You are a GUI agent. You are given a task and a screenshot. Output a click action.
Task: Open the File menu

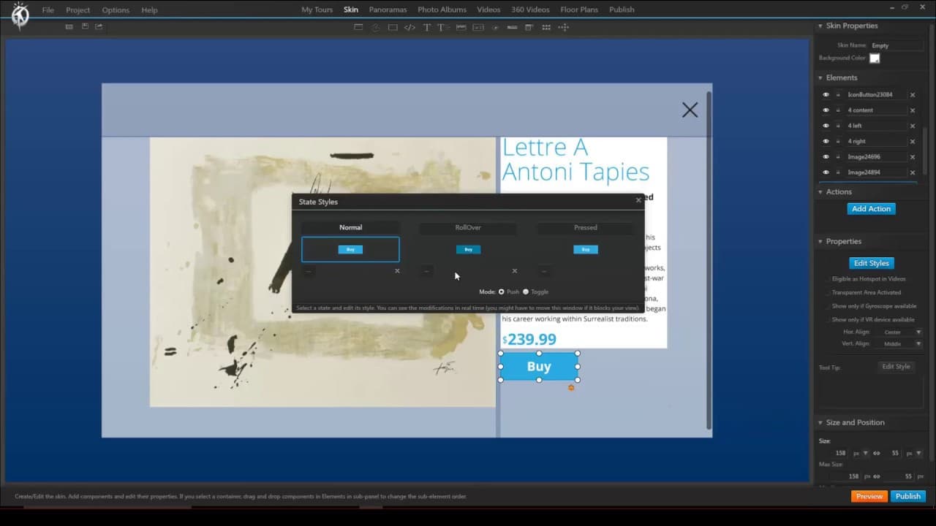48,10
